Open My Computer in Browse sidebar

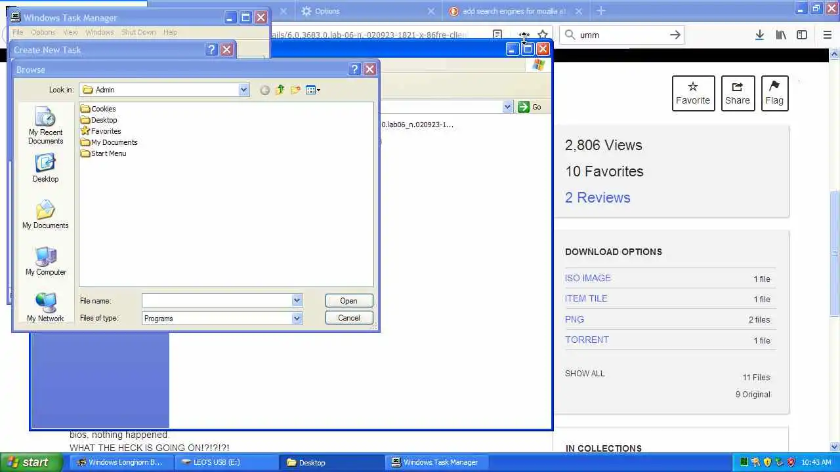45,262
